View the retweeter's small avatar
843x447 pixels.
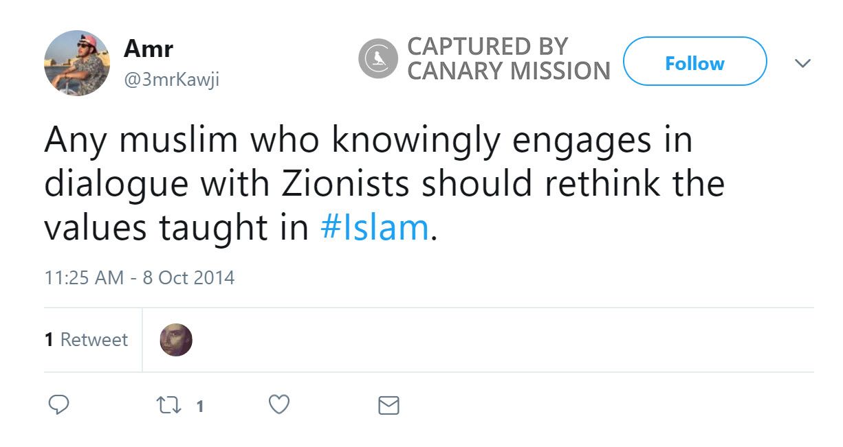click(176, 340)
